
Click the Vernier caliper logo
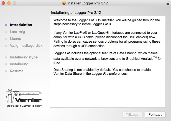point(24,98)
